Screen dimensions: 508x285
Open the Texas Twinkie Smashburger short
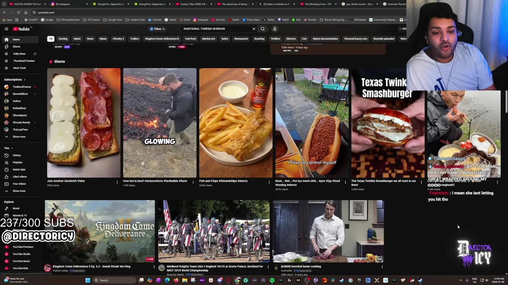388,123
